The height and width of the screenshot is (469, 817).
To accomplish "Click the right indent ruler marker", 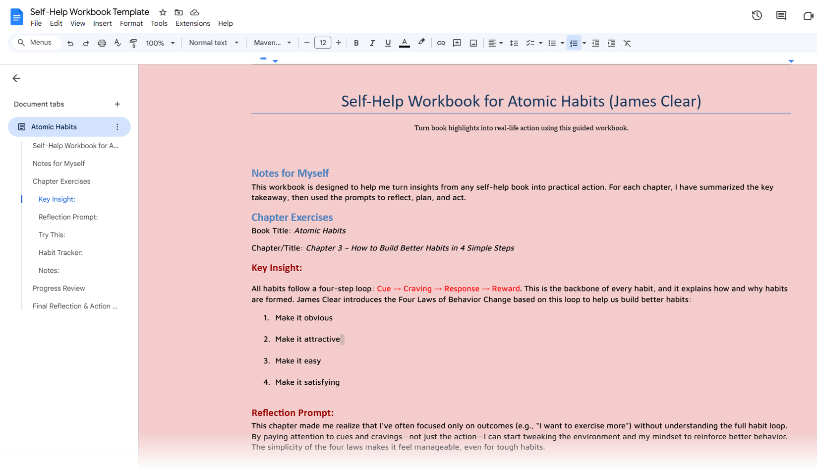I will click(x=791, y=61).
